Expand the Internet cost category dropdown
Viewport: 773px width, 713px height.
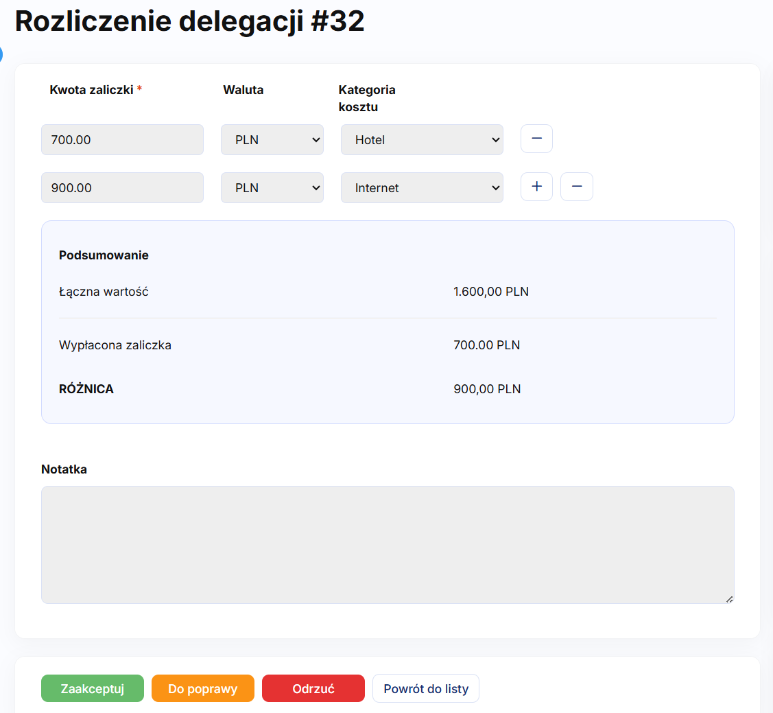tap(422, 188)
